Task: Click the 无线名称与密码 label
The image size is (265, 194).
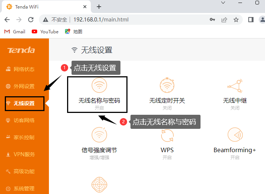Action: pos(99,101)
